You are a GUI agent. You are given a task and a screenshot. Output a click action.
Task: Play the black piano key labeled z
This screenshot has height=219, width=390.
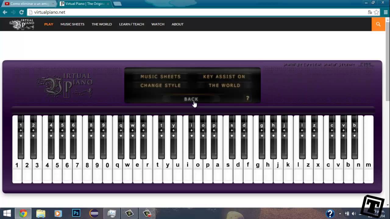pyautogui.click(x=314, y=137)
